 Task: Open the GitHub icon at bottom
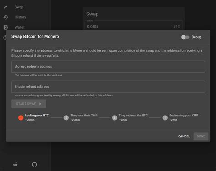35,164
